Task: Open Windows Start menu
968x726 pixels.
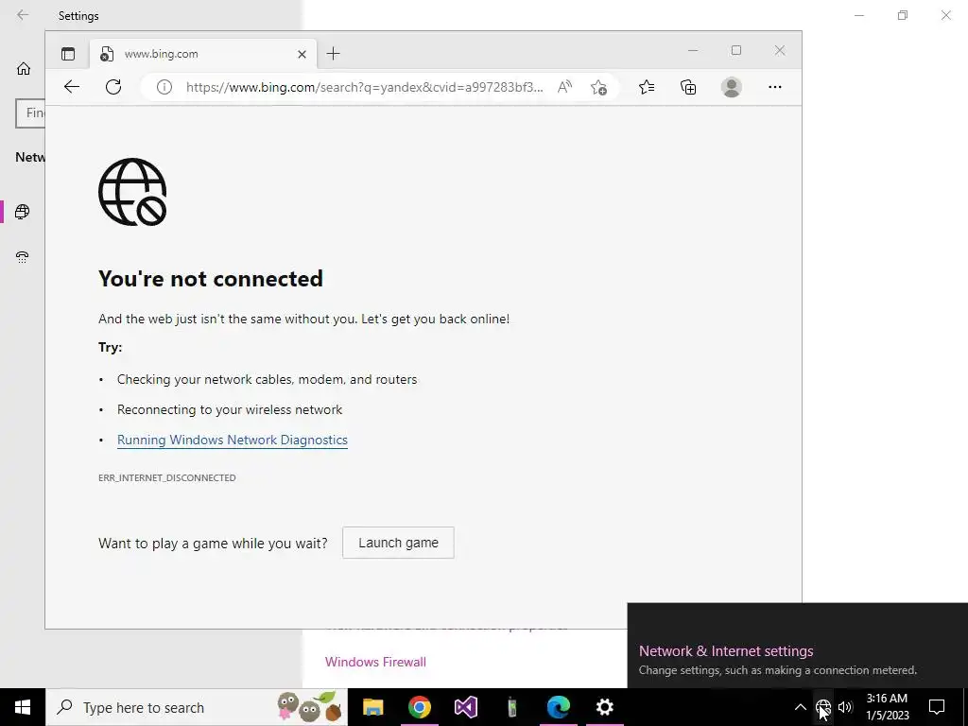Action: point(23,707)
